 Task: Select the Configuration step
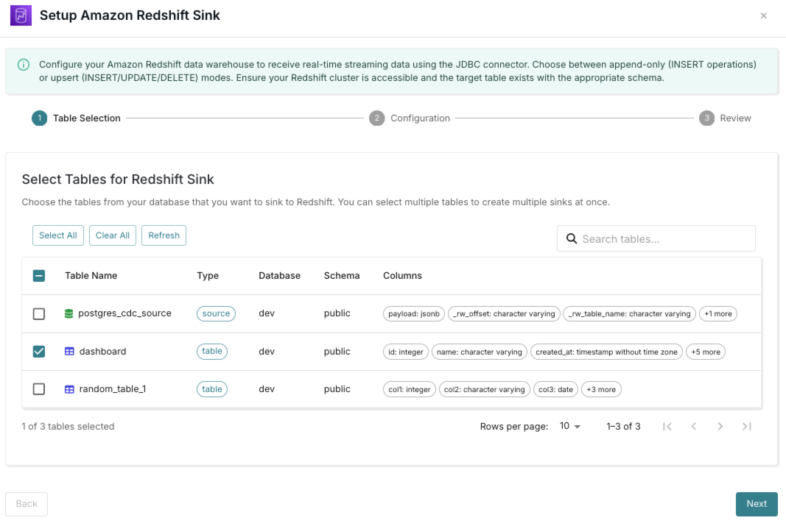click(x=410, y=118)
